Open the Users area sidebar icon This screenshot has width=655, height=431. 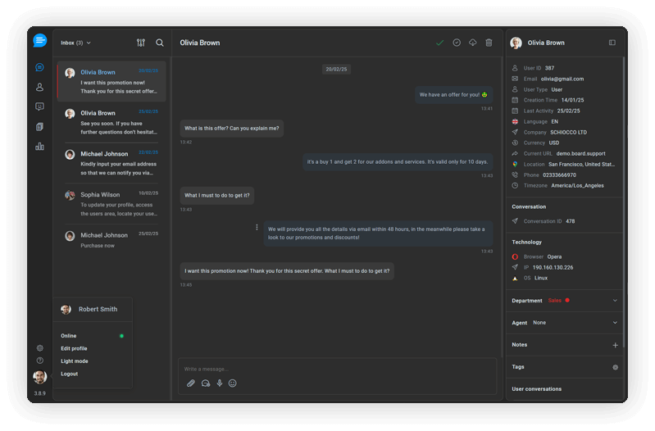[39, 87]
